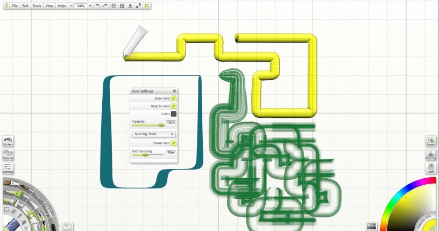Open the File menu
The width and height of the screenshot is (439, 231).
pos(14,5)
